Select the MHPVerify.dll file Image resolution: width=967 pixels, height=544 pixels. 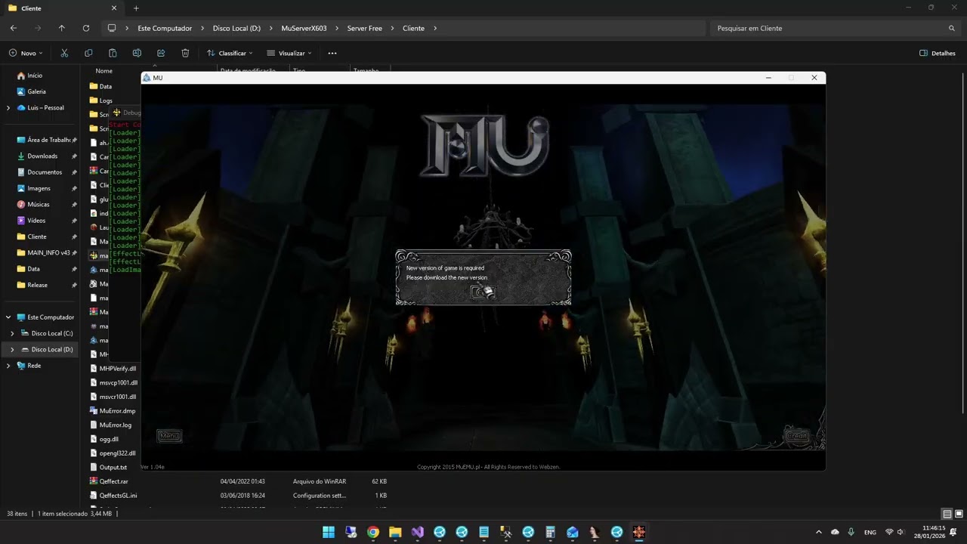click(118, 369)
